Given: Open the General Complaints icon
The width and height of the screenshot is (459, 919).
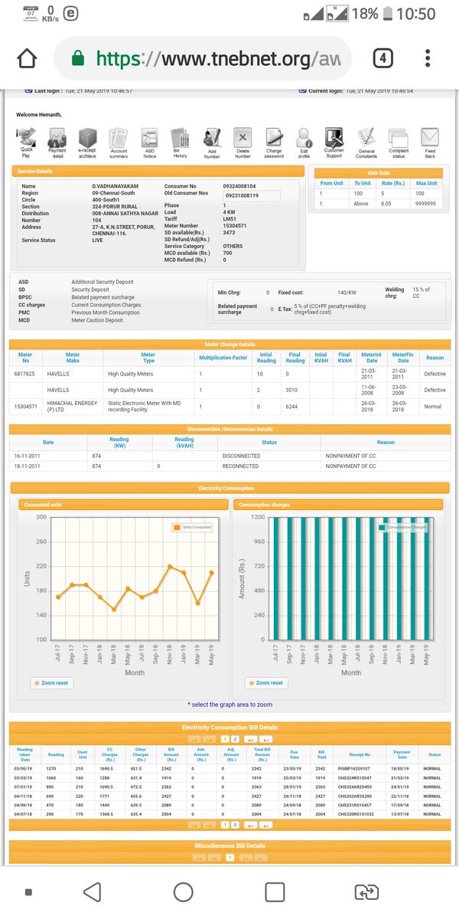Looking at the screenshot, I should [x=366, y=142].
